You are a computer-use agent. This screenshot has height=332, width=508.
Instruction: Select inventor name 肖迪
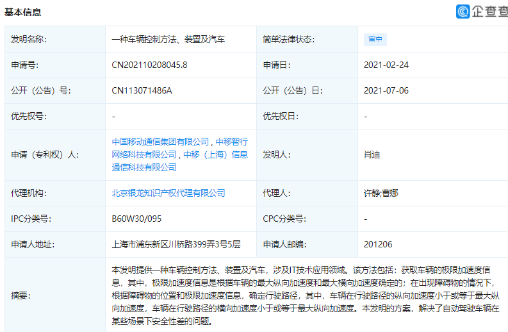pos(372,154)
